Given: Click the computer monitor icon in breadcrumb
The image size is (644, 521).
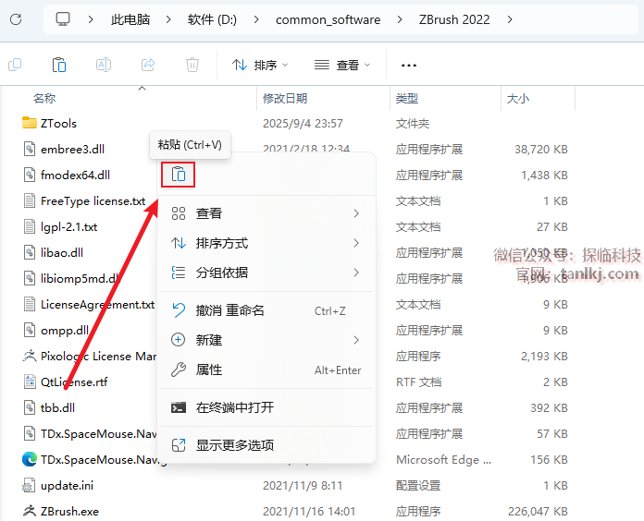Looking at the screenshot, I should click(x=63, y=19).
